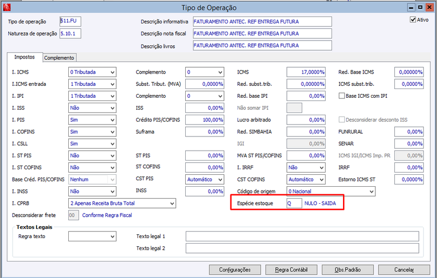Click the Red. Base ICMS field
437x278 pixels.
tap(409, 72)
